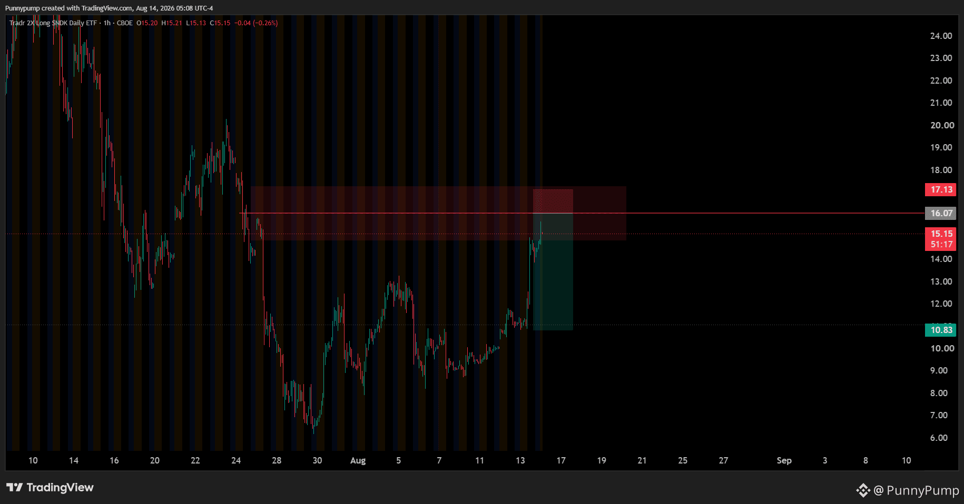Click the open value O15.20
The width and height of the screenshot is (964, 504).
pyautogui.click(x=147, y=23)
